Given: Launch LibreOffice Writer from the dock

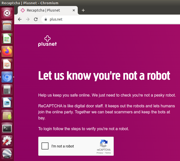Looking at the screenshot, I should point(7,103).
